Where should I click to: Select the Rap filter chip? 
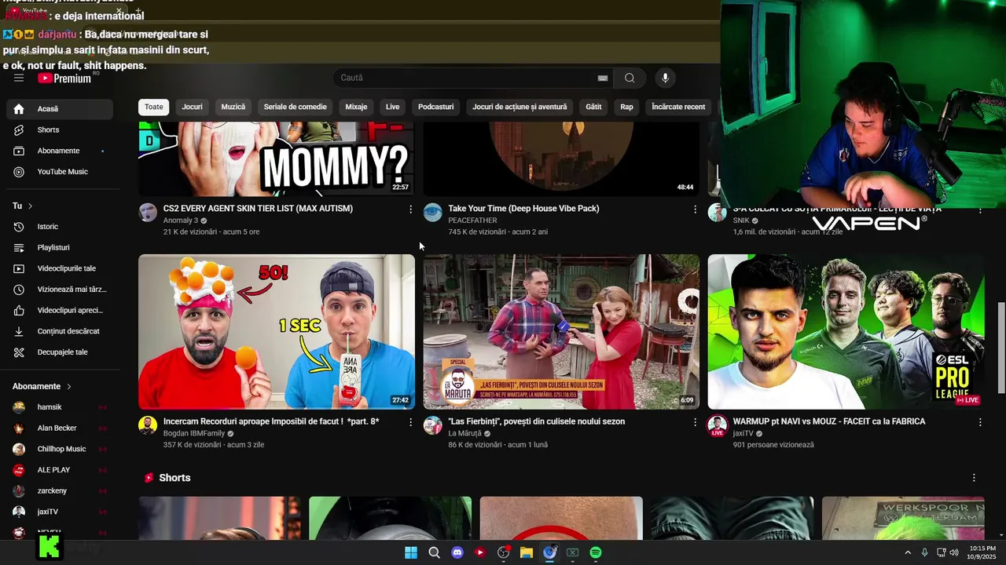click(x=626, y=107)
